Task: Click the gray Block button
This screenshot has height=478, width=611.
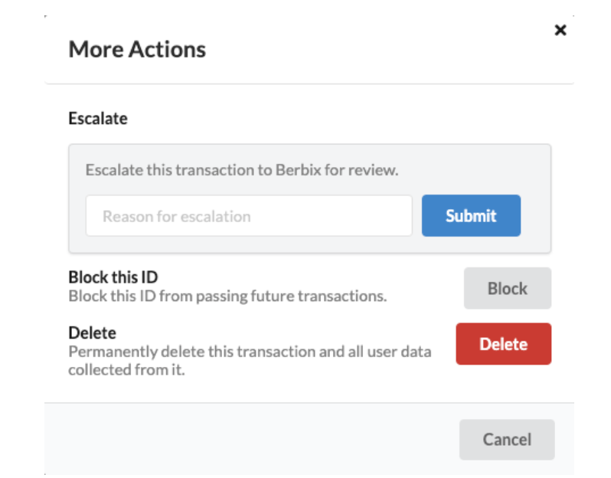Action: click(x=508, y=288)
